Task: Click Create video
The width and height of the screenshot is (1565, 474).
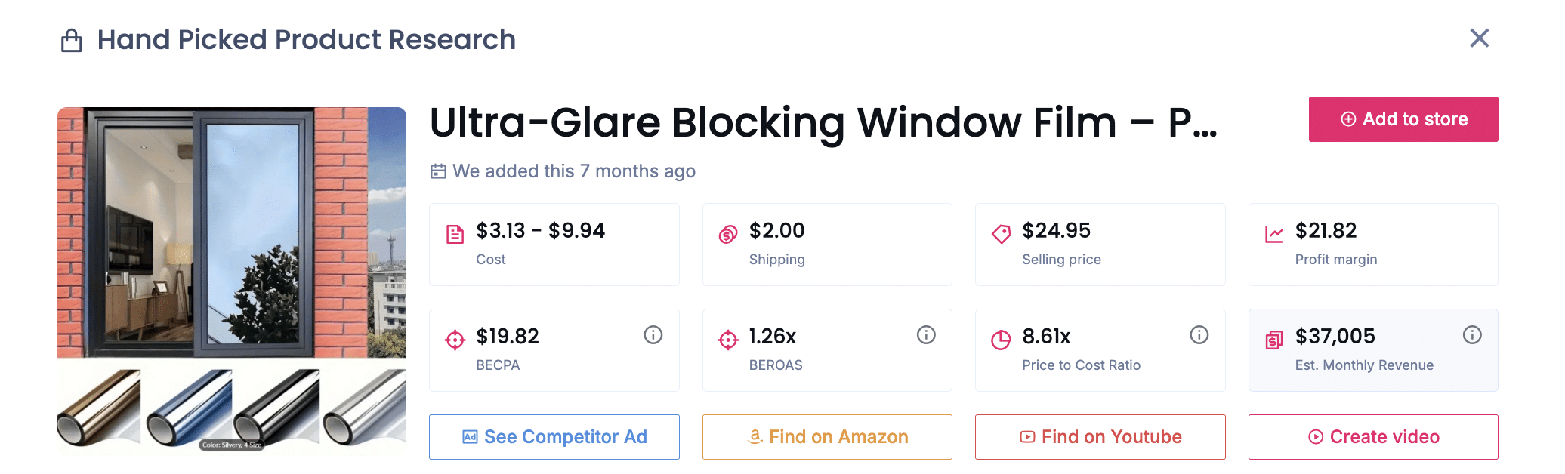Action: (1373, 436)
